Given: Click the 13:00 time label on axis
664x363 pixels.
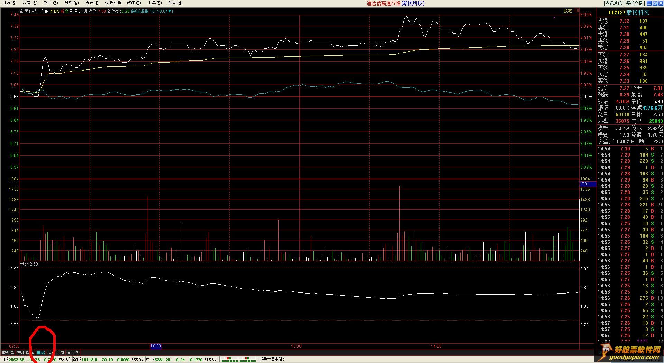Looking at the screenshot, I should click(296, 346).
